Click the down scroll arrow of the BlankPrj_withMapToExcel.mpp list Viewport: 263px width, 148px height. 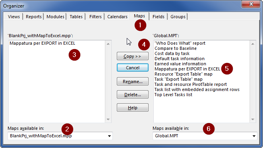click(108, 119)
